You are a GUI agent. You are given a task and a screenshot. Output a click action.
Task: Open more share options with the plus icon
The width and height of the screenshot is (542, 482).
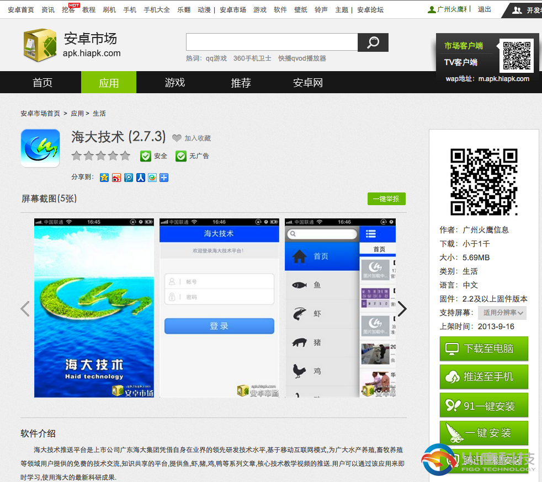coord(164,178)
